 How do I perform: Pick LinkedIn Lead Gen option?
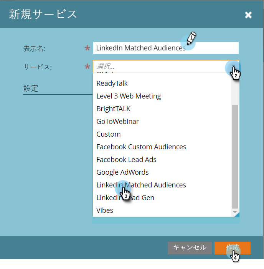pyautogui.click(x=162, y=198)
